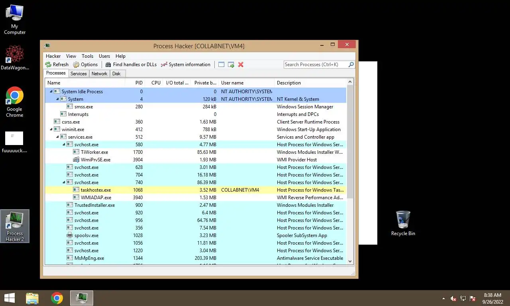Select the MsMpEng.exe process row
This screenshot has height=306, width=510.
pyautogui.click(x=196, y=258)
